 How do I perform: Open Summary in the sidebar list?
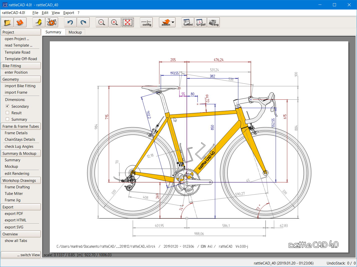coord(13,160)
